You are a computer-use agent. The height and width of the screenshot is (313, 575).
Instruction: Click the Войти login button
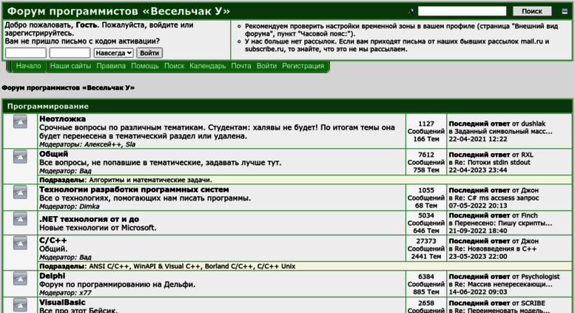(x=149, y=53)
